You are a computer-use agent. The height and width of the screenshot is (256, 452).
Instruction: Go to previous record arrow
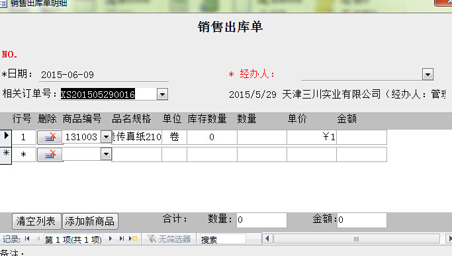coord(38,239)
